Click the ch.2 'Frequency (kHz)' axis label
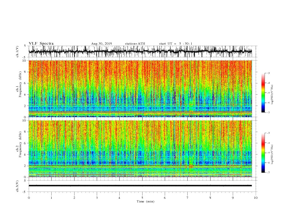 click(x=20, y=144)
